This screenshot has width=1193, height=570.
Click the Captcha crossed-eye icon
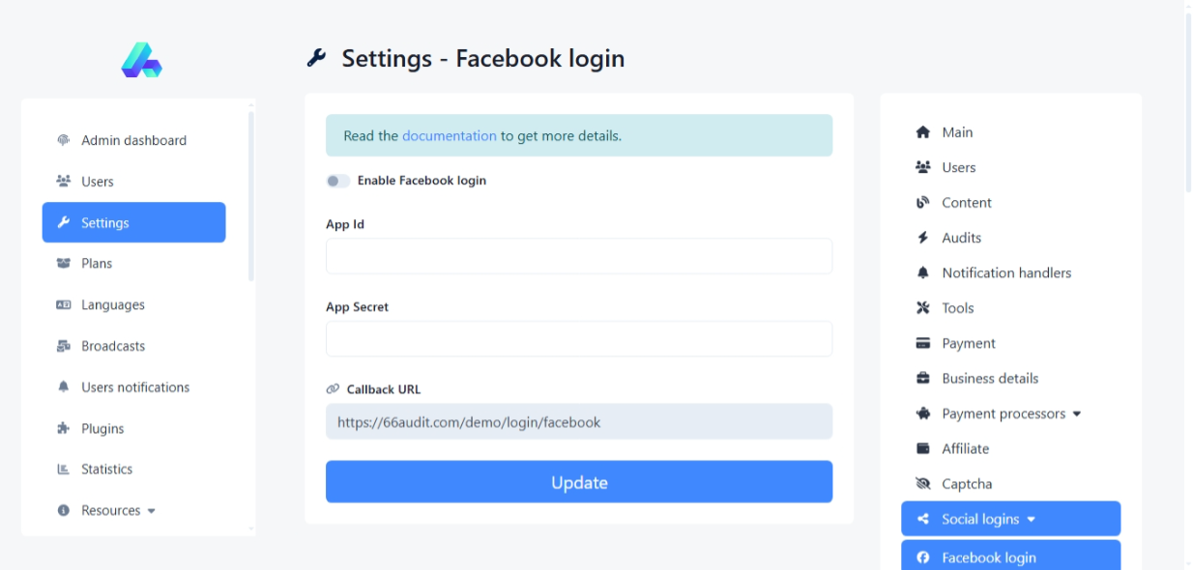tap(922, 484)
